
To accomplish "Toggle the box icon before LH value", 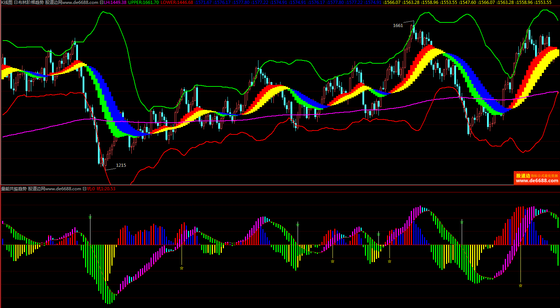I will tap(101, 2).
